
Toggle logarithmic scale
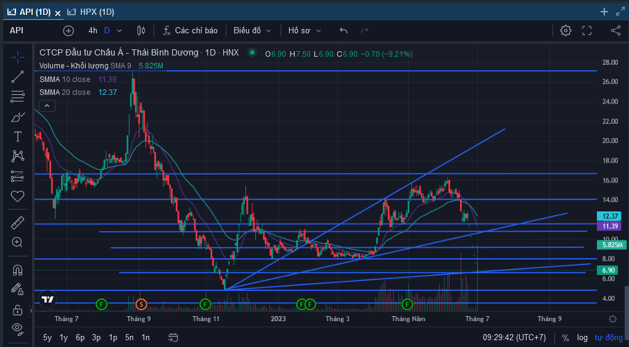coord(583,337)
